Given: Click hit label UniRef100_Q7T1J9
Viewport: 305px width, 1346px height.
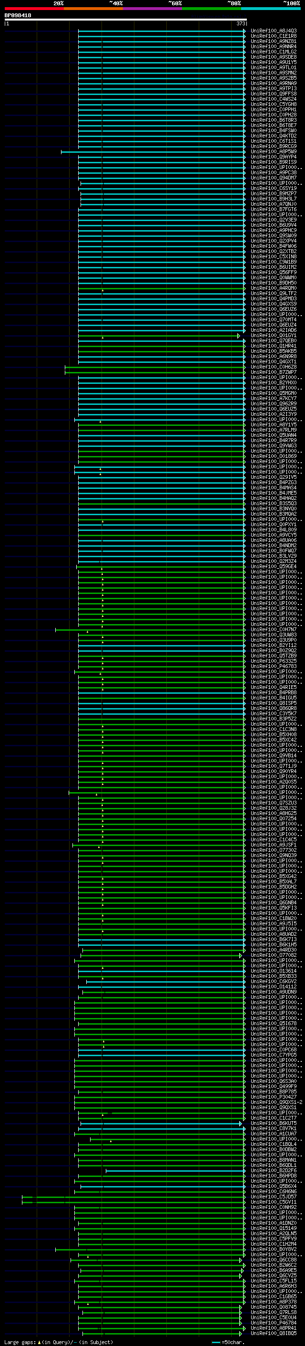Looking at the screenshot, I should [x=274, y=766].
